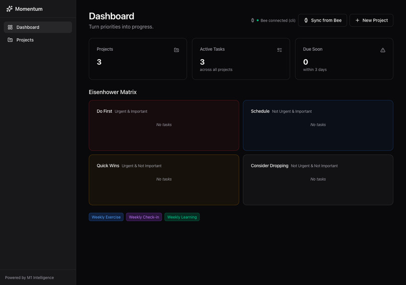Click the Dashboard page heading
Viewport: 406px width, 285px height.
click(111, 16)
